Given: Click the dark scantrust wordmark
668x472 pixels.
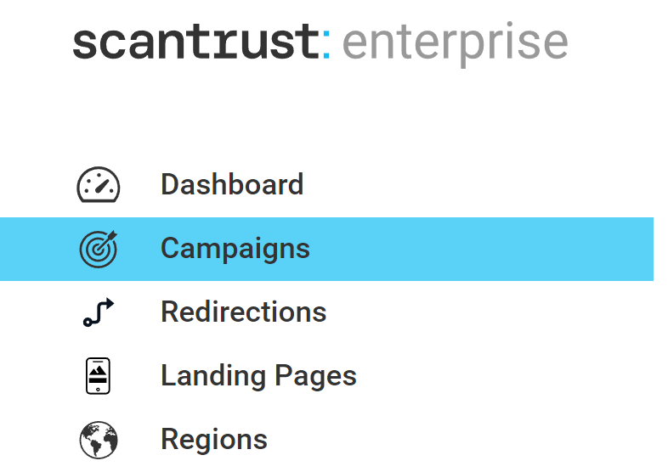Looking at the screenshot, I should (195, 42).
